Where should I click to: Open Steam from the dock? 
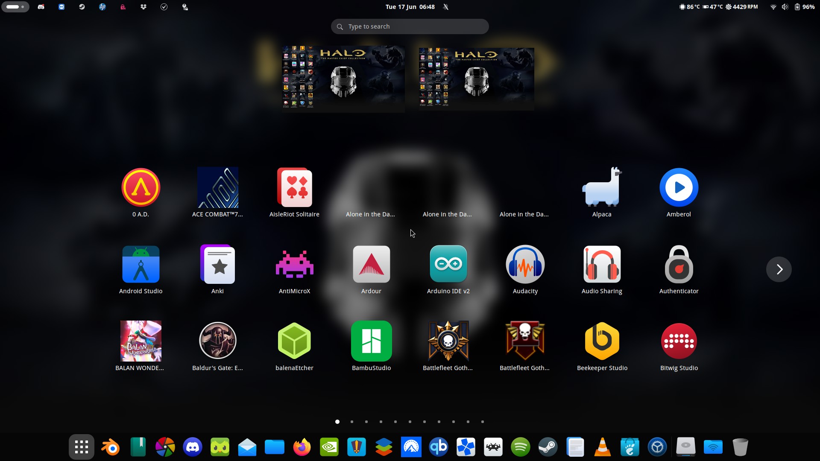(x=548, y=447)
